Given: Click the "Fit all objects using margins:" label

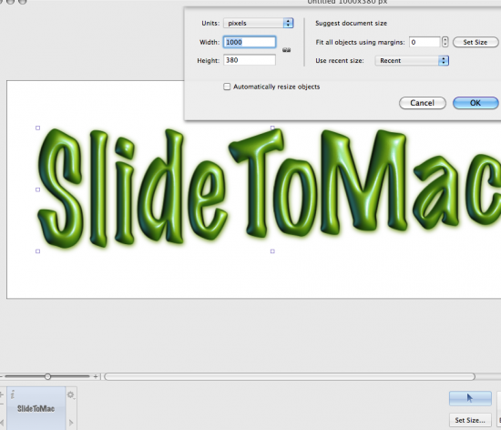Looking at the screenshot, I should (360, 42).
